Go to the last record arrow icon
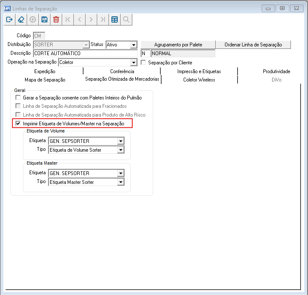308x295 pixels. pos(103,20)
